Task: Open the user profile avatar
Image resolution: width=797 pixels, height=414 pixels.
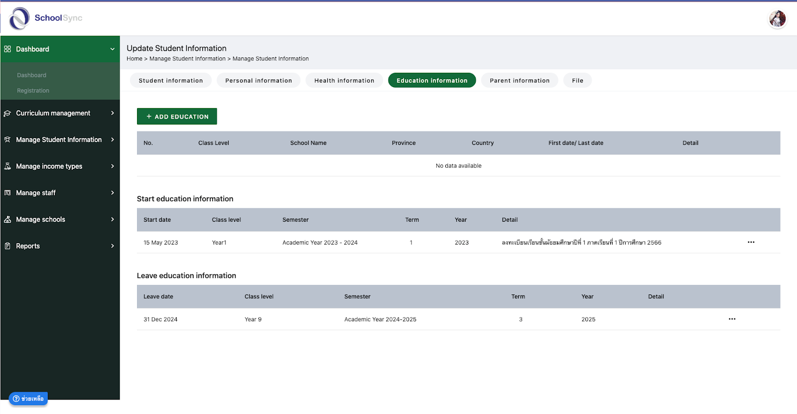Action: [777, 19]
